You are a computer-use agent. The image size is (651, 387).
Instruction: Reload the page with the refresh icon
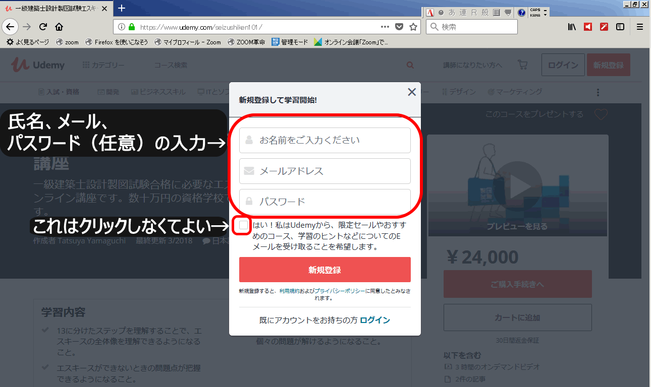coord(43,27)
